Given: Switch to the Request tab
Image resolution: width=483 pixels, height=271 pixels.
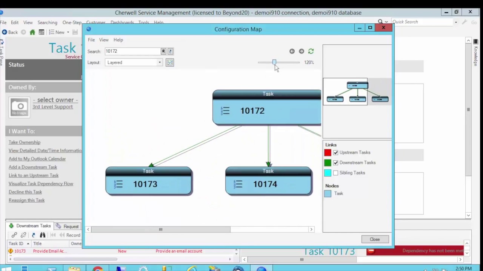Looking at the screenshot, I should click(x=68, y=226).
